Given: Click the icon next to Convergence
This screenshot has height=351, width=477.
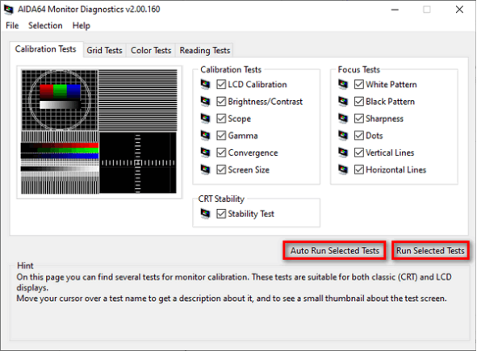Looking at the screenshot, I should tap(205, 153).
